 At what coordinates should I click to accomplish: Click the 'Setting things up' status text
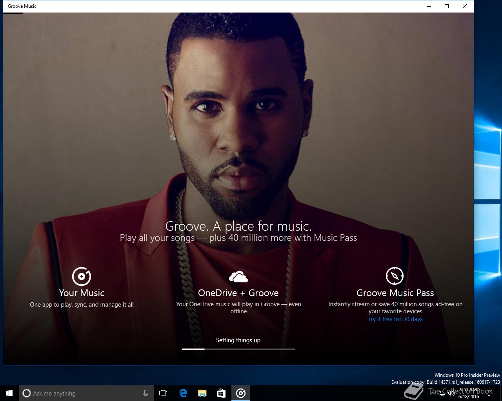[x=238, y=340]
